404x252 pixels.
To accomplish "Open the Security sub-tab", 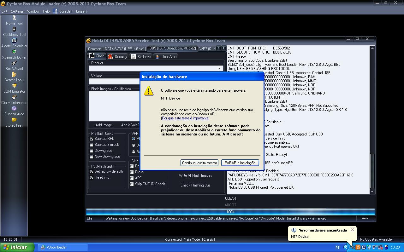I will 118,56.
